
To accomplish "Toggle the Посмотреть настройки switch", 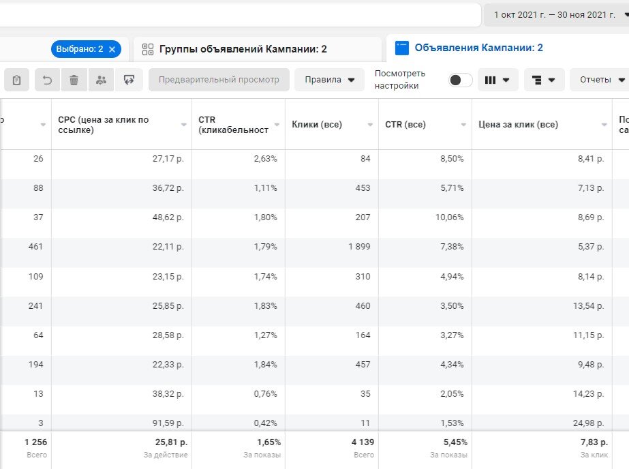I will pos(460,80).
